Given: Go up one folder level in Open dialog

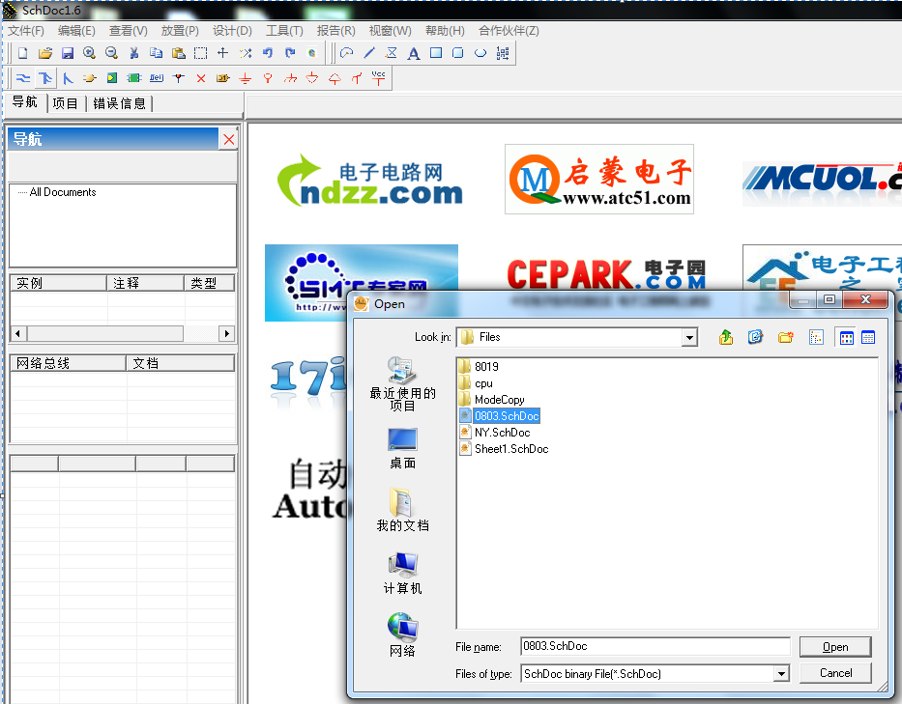Looking at the screenshot, I should click(x=726, y=337).
